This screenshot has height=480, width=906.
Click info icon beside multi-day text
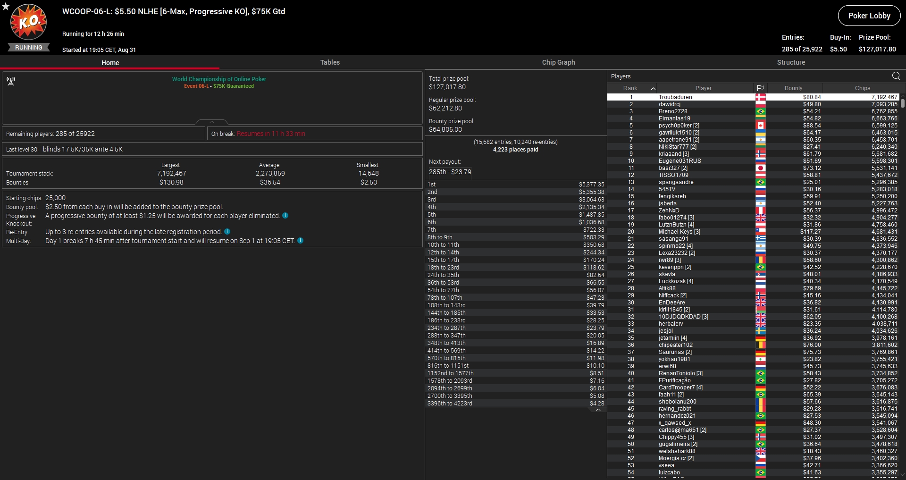click(x=301, y=241)
